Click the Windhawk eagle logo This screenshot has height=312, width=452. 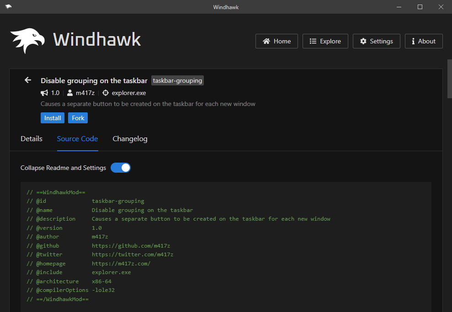click(x=28, y=41)
